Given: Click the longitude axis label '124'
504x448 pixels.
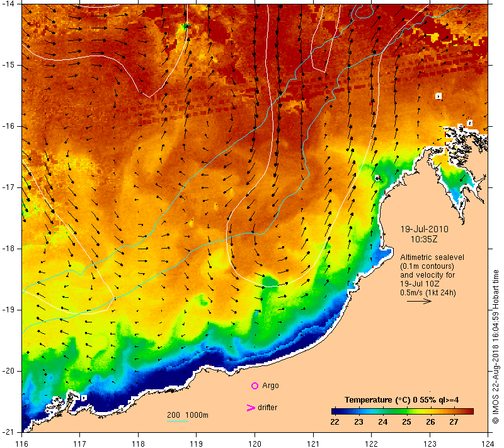Looking at the screenshot, I should coord(488,444).
